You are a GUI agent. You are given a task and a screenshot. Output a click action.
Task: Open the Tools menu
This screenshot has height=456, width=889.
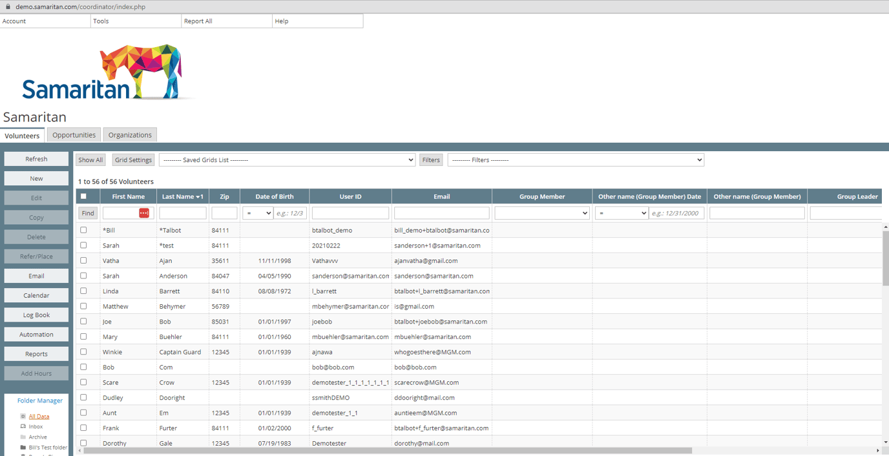point(101,21)
